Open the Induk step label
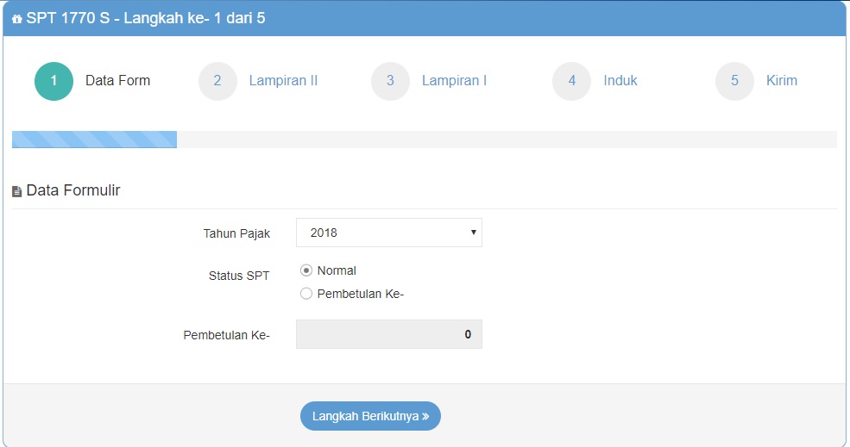Viewport: 850px width, 447px height. tap(620, 81)
